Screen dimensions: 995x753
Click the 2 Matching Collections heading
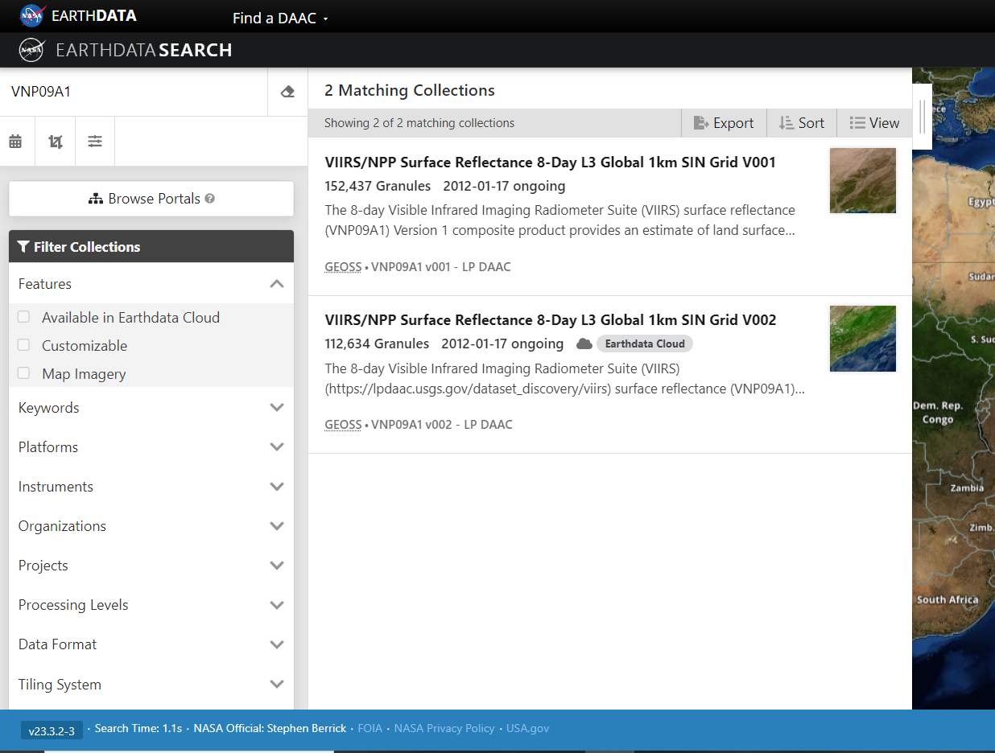click(x=410, y=90)
